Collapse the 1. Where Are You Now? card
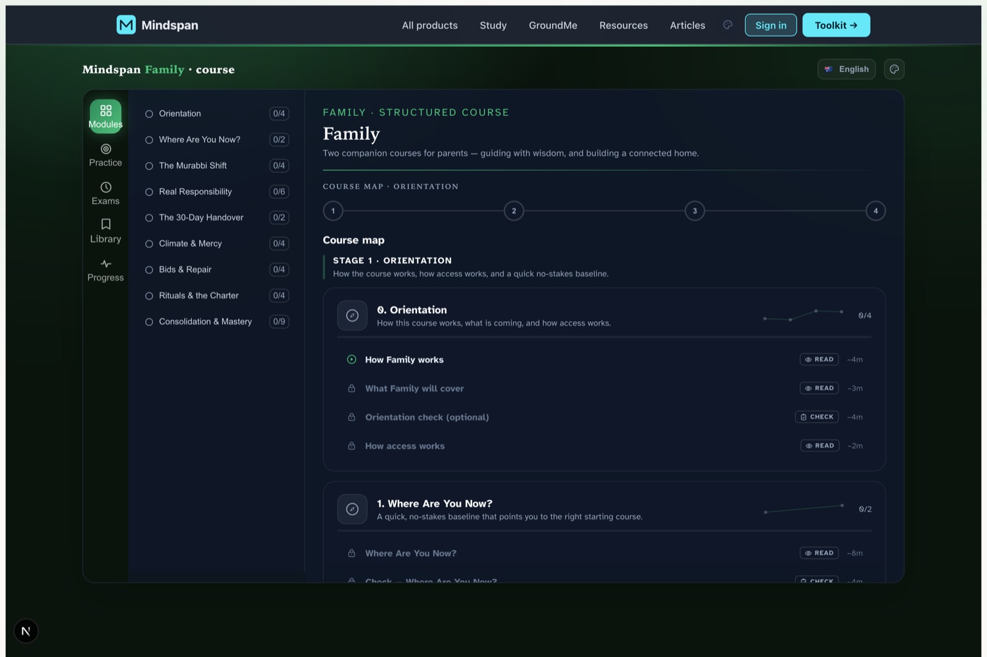Image resolution: width=987 pixels, height=657 pixels. [604, 509]
